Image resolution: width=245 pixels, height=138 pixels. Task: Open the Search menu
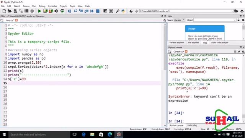click(x=17, y=6)
